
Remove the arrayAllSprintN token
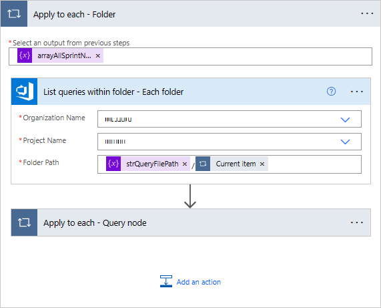click(98, 55)
